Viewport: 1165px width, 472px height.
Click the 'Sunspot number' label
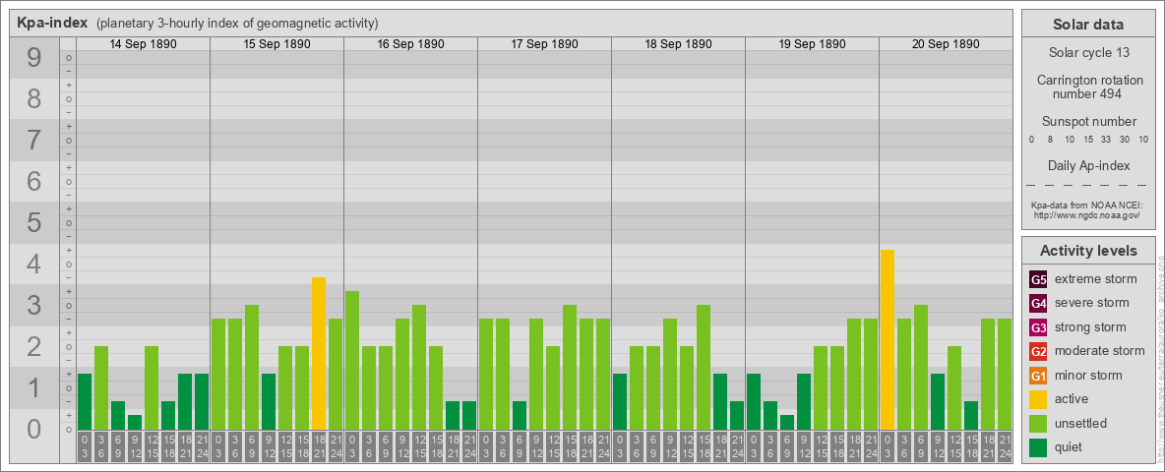tap(1088, 121)
